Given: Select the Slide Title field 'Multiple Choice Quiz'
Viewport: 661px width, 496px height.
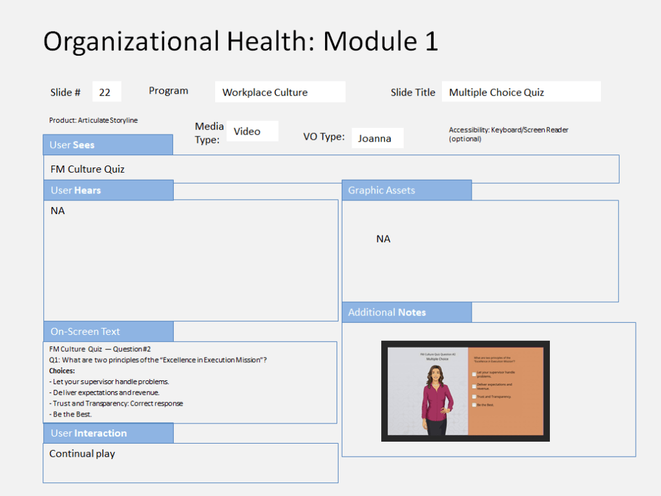Looking at the screenshot, I should (521, 92).
